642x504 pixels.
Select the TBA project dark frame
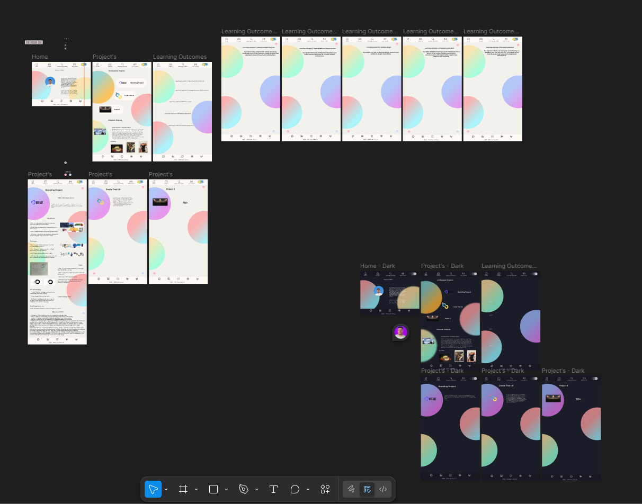(572, 428)
